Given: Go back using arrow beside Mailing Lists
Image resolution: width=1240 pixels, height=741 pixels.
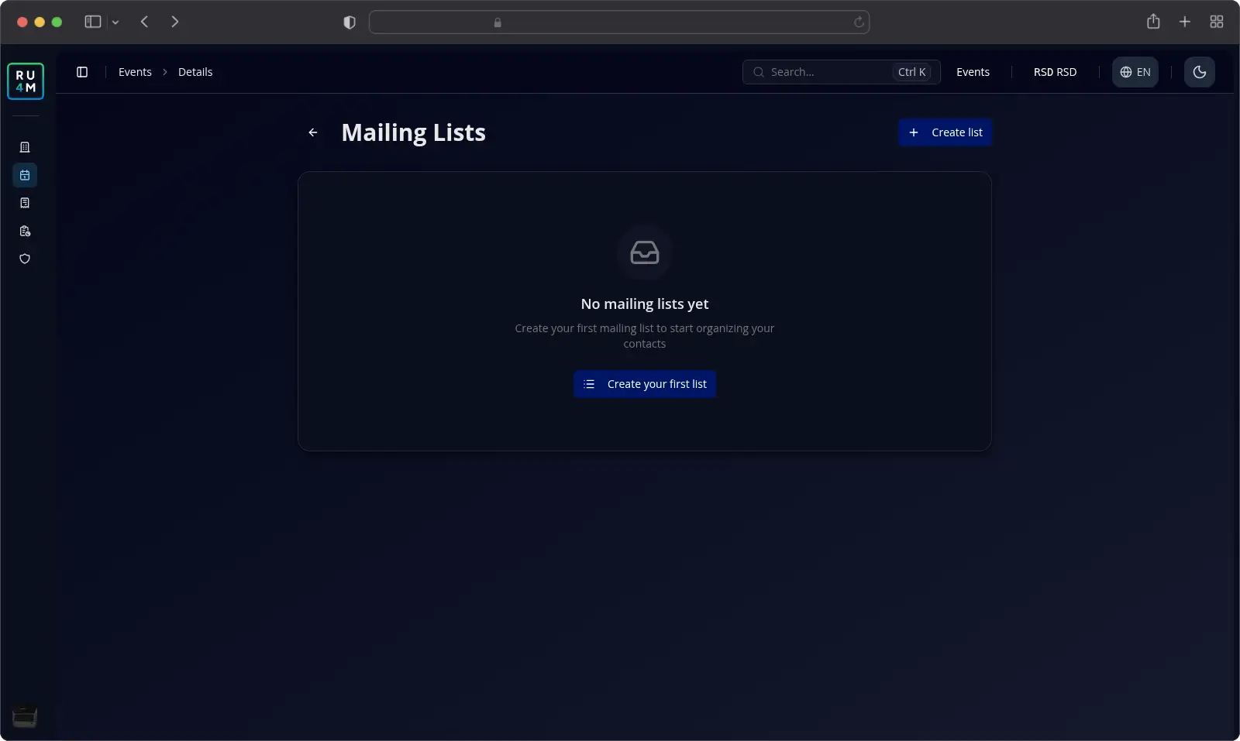Looking at the screenshot, I should tap(313, 132).
